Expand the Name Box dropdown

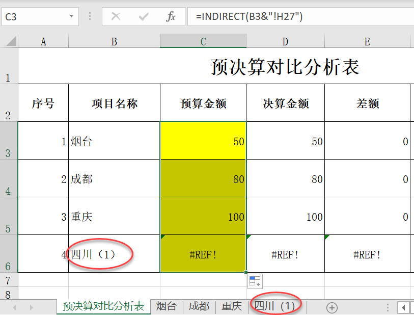tap(71, 16)
